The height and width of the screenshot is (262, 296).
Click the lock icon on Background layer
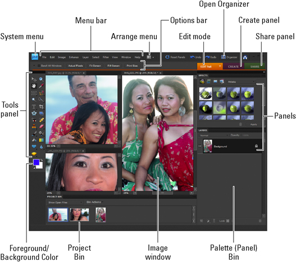[x=256, y=146]
